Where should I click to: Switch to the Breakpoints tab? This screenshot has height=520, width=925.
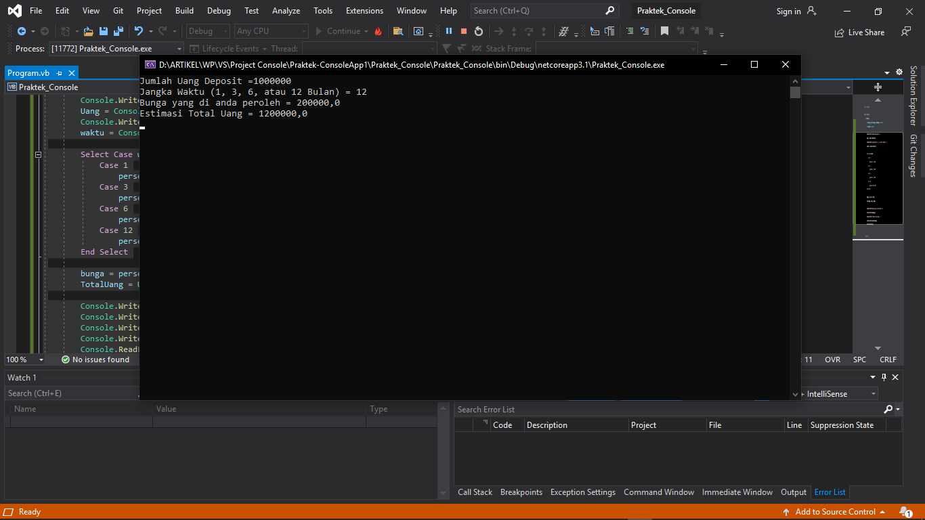[x=521, y=492]
